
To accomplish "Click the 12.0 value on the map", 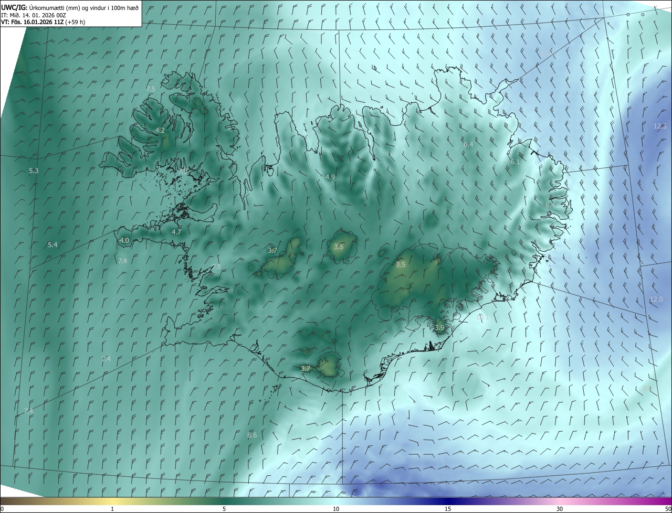I will click(657, 300).
